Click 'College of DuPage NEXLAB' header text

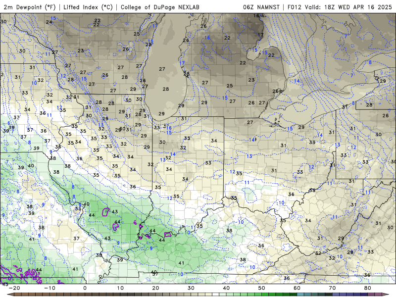point(160,7)
